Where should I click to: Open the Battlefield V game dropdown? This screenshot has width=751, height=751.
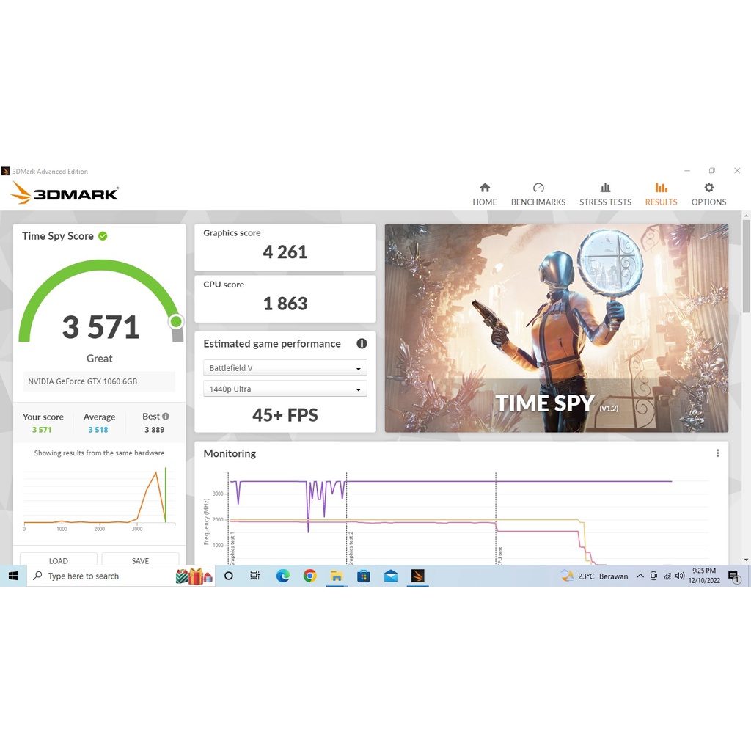(x=285, y=368)
